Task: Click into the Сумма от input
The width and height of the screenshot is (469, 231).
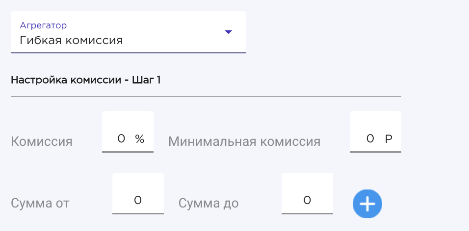Action: [x=138, y=193]
